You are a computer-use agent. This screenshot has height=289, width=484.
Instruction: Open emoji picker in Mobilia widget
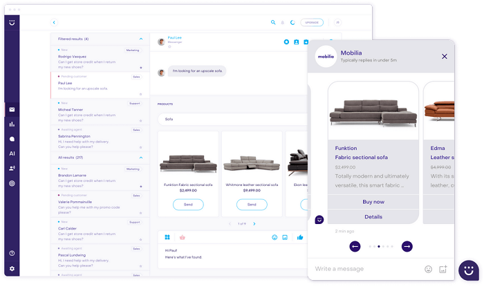[429, 269]
